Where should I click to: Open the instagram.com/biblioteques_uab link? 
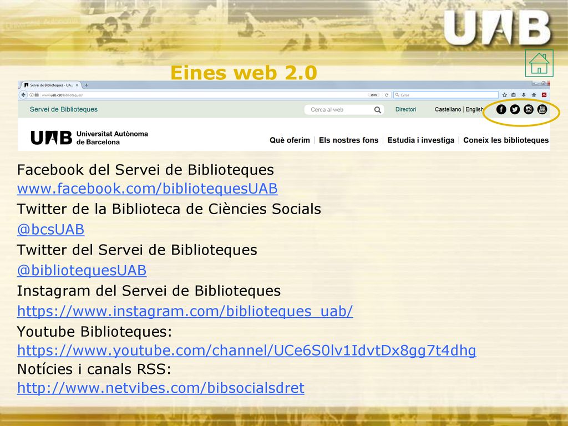185,312
